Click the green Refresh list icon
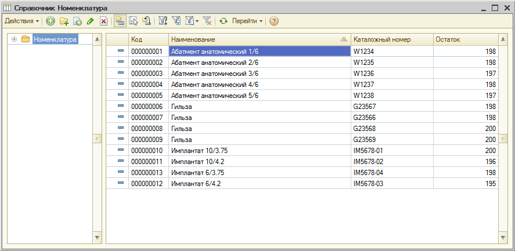The height and width of the screenshot is (251, 515). click(223, 21)
